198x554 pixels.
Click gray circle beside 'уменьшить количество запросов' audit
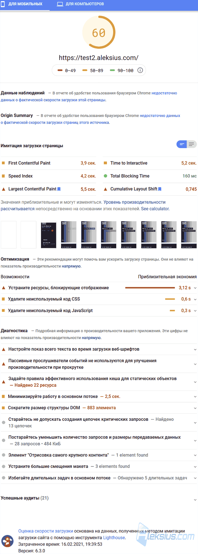pos(3,440)
